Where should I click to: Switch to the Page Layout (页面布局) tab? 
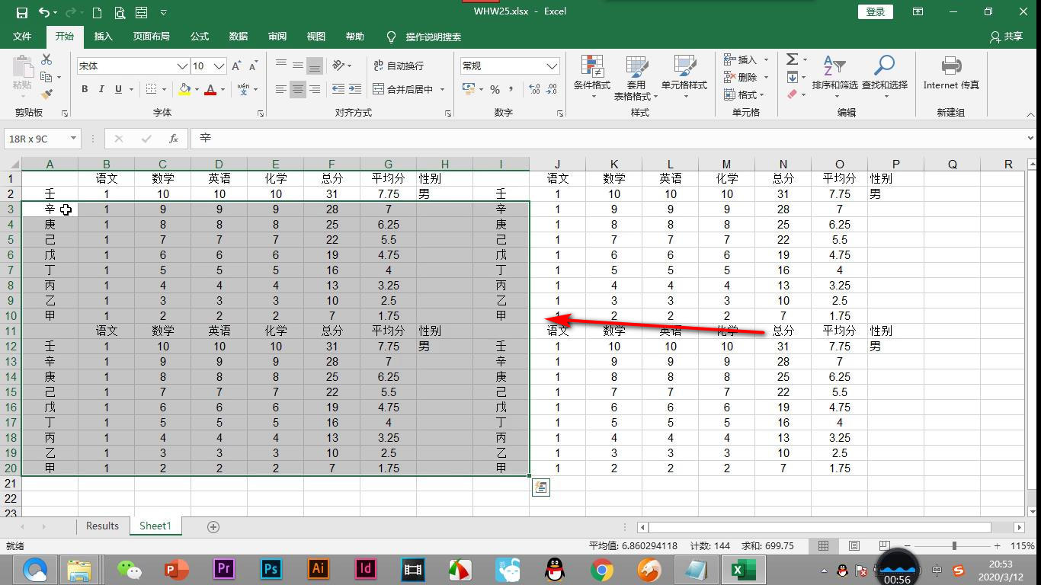[151, 37]
